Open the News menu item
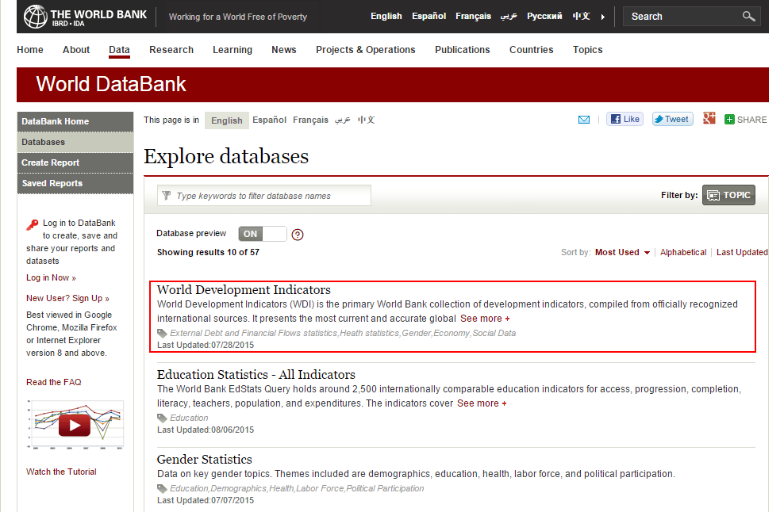Image resolution: width=784 pixels, height=512 pixels. point(284,50)
